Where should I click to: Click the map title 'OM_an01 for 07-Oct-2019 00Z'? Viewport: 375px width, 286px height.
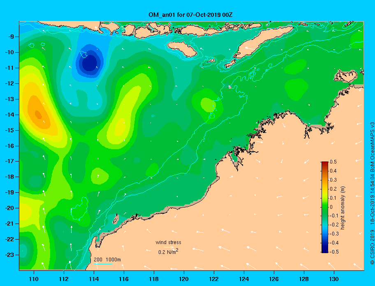(190, 15)
